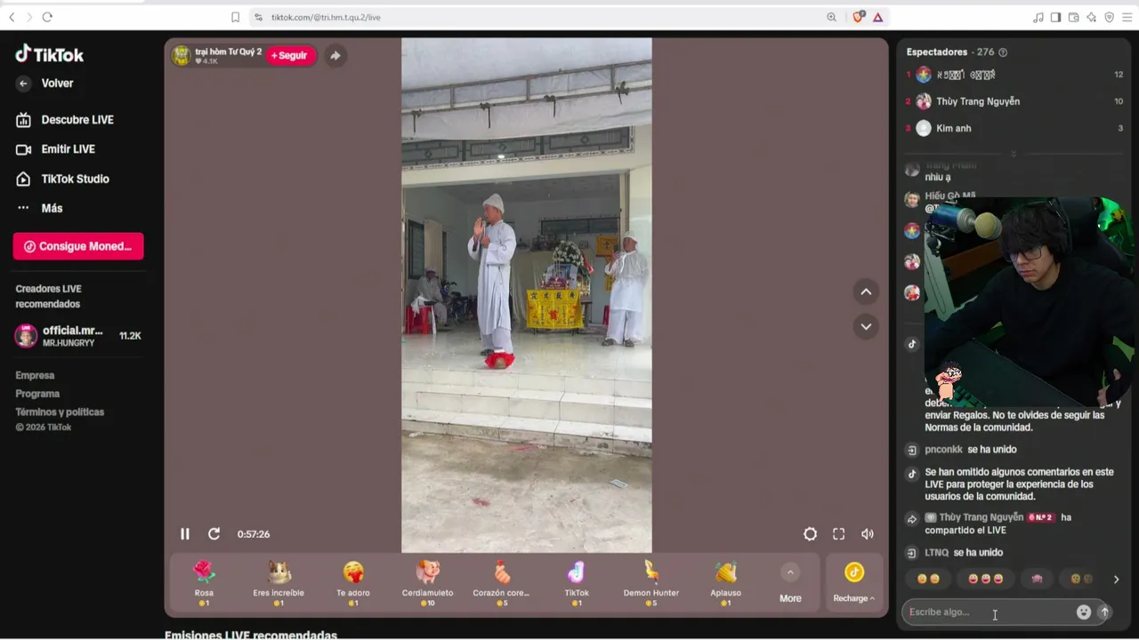Go forward with the browser forward arrow
Image resolution: width=1139 pixels, height=640 pixels.
pyautogui.click(x=29, y=17)
